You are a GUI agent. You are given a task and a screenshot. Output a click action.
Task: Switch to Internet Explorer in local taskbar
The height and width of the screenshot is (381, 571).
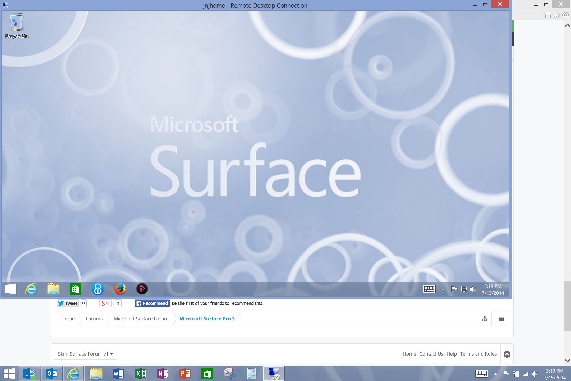point(73,374)
